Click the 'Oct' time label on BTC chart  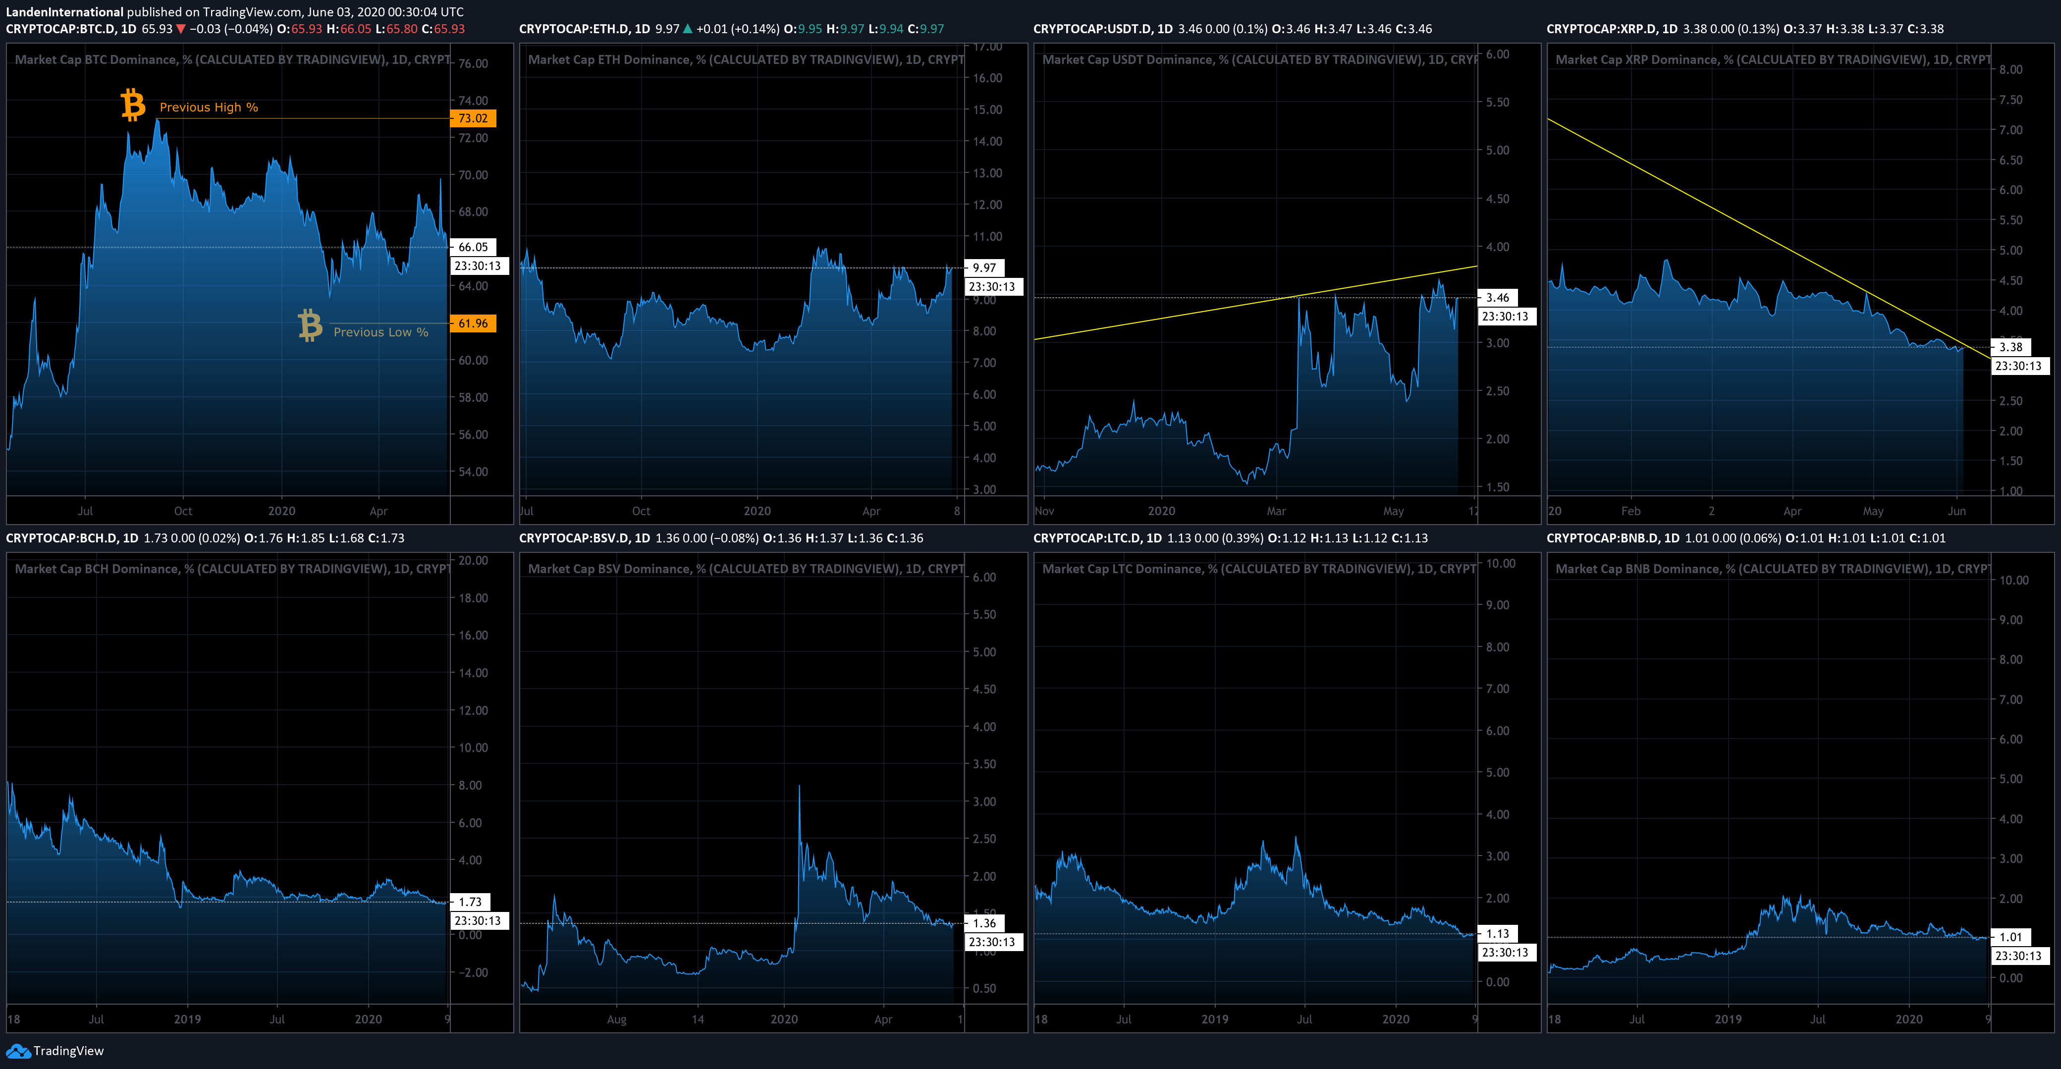(x=183, y=511)
